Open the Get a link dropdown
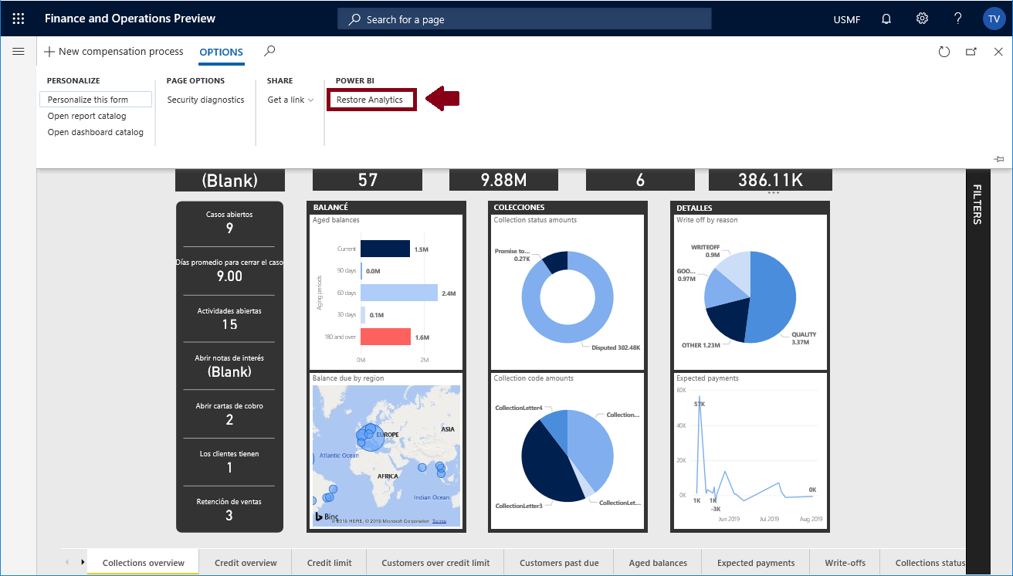The height and width of the screenshot is (576, 1013). point(290,99)
